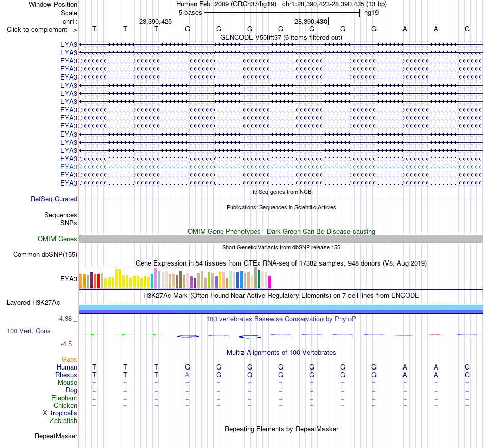Click the chr1: ruler label
The width and height of the screenshot is (484, 448).
[70, 21]
